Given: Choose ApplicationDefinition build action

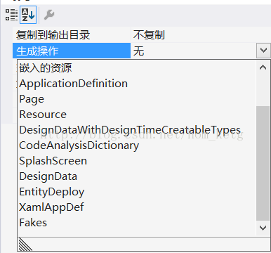Looking at the screenshot, I should pyautogui.click(x=137, y=84).
